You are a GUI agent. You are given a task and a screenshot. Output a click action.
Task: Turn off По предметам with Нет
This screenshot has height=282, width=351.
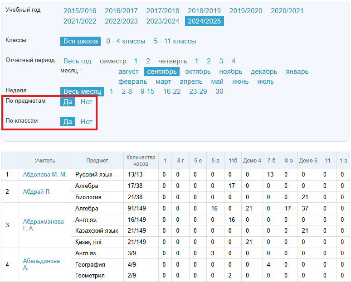point(86,102)
